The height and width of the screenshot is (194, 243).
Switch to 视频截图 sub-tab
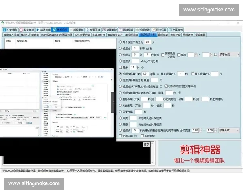pos(200,35)
